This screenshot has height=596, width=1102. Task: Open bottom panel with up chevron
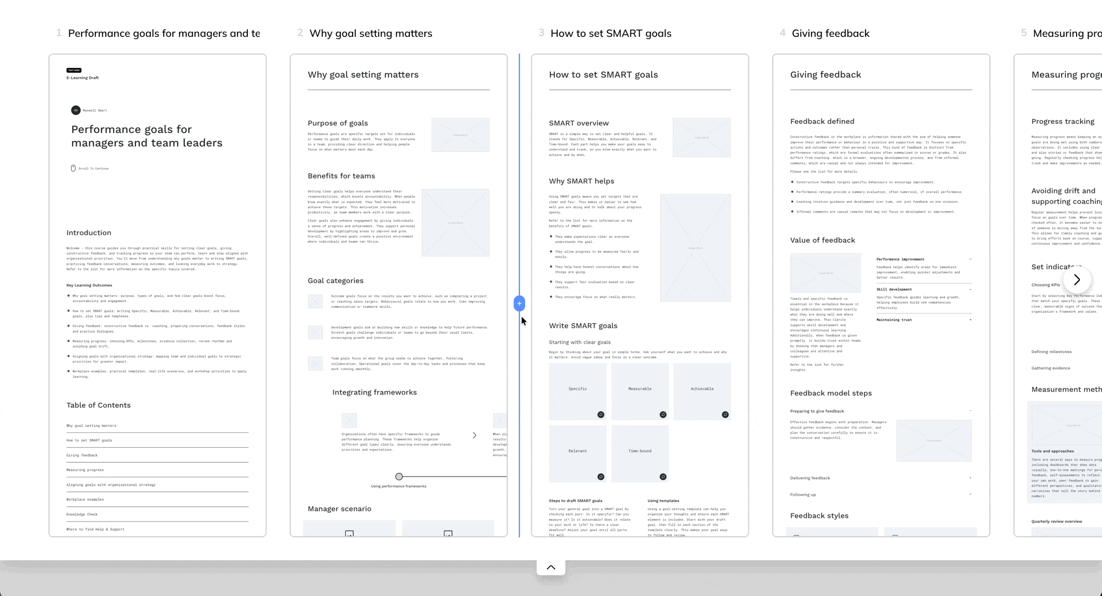(550, 567)
